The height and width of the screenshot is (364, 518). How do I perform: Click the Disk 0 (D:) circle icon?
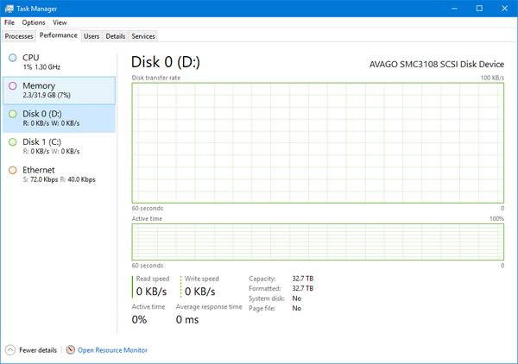click(12, 114)
